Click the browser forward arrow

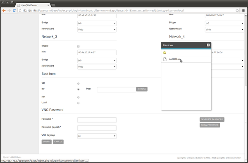(x=9, y=11)
